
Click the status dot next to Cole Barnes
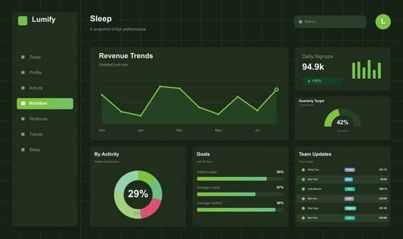pos(303,189)
